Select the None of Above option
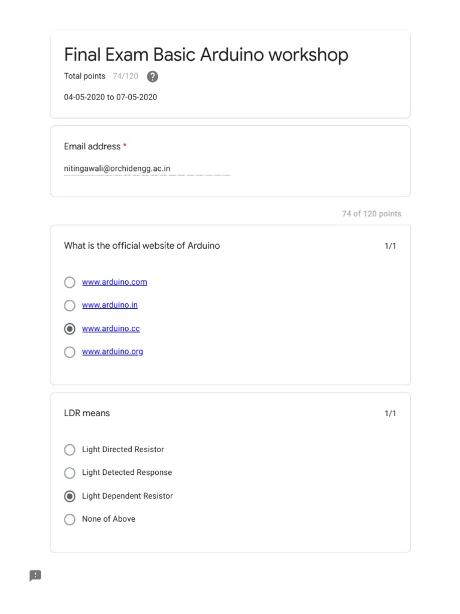The image size is (460, 614). [x=69, y=519]
